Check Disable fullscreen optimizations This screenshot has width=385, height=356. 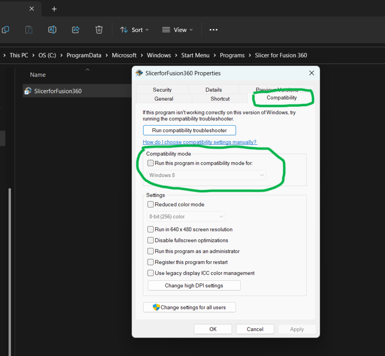[151, 240]
